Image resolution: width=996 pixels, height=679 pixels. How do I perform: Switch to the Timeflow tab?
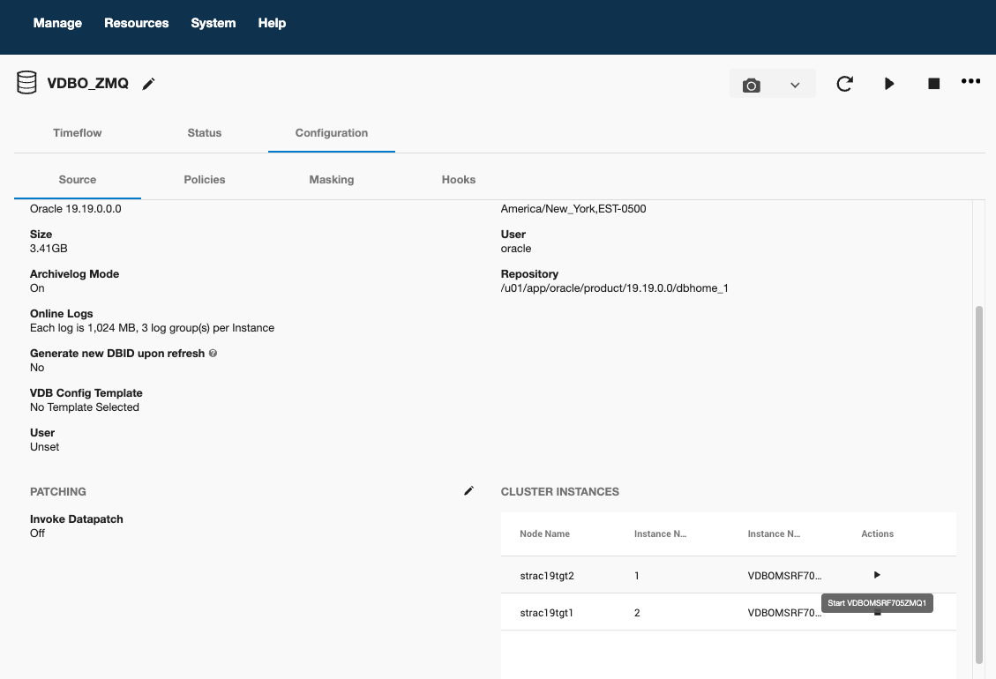[77, 133]
